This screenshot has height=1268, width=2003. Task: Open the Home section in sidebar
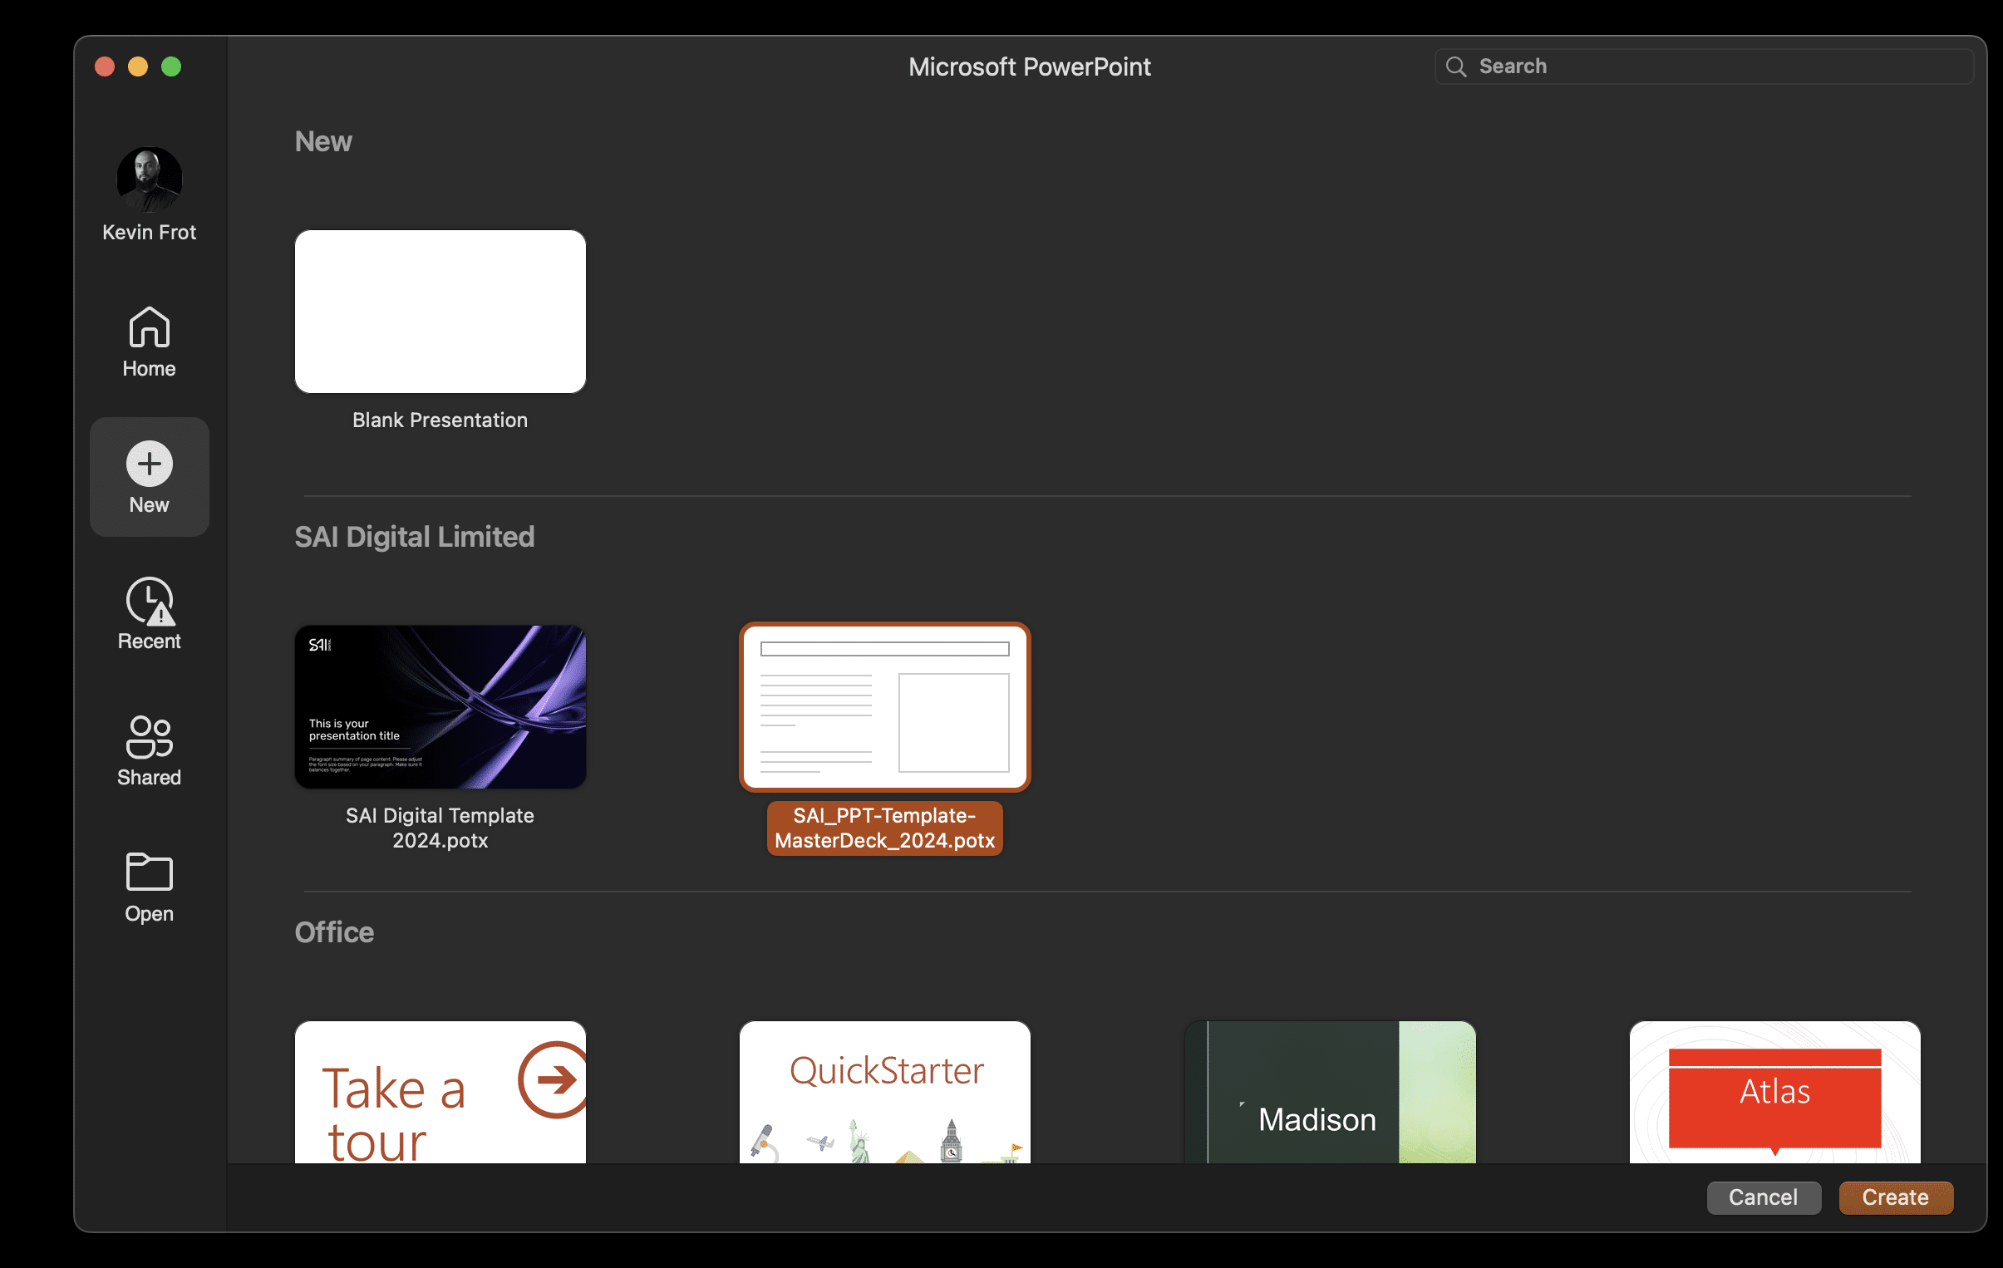tap(148, 341)
